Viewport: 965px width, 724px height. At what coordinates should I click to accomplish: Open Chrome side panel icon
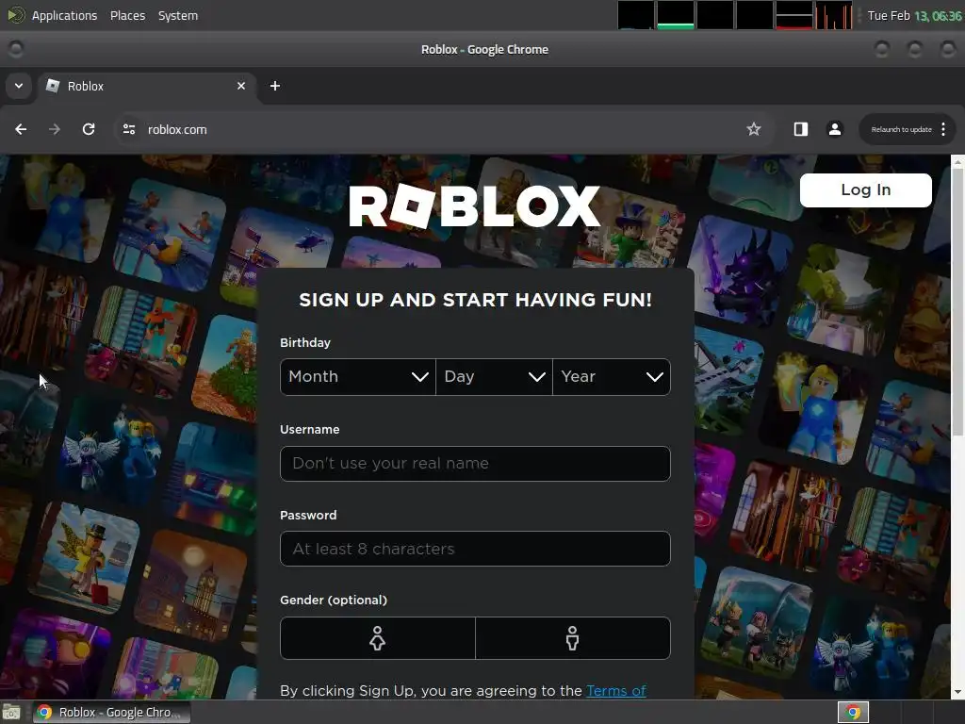coord(801,129)
